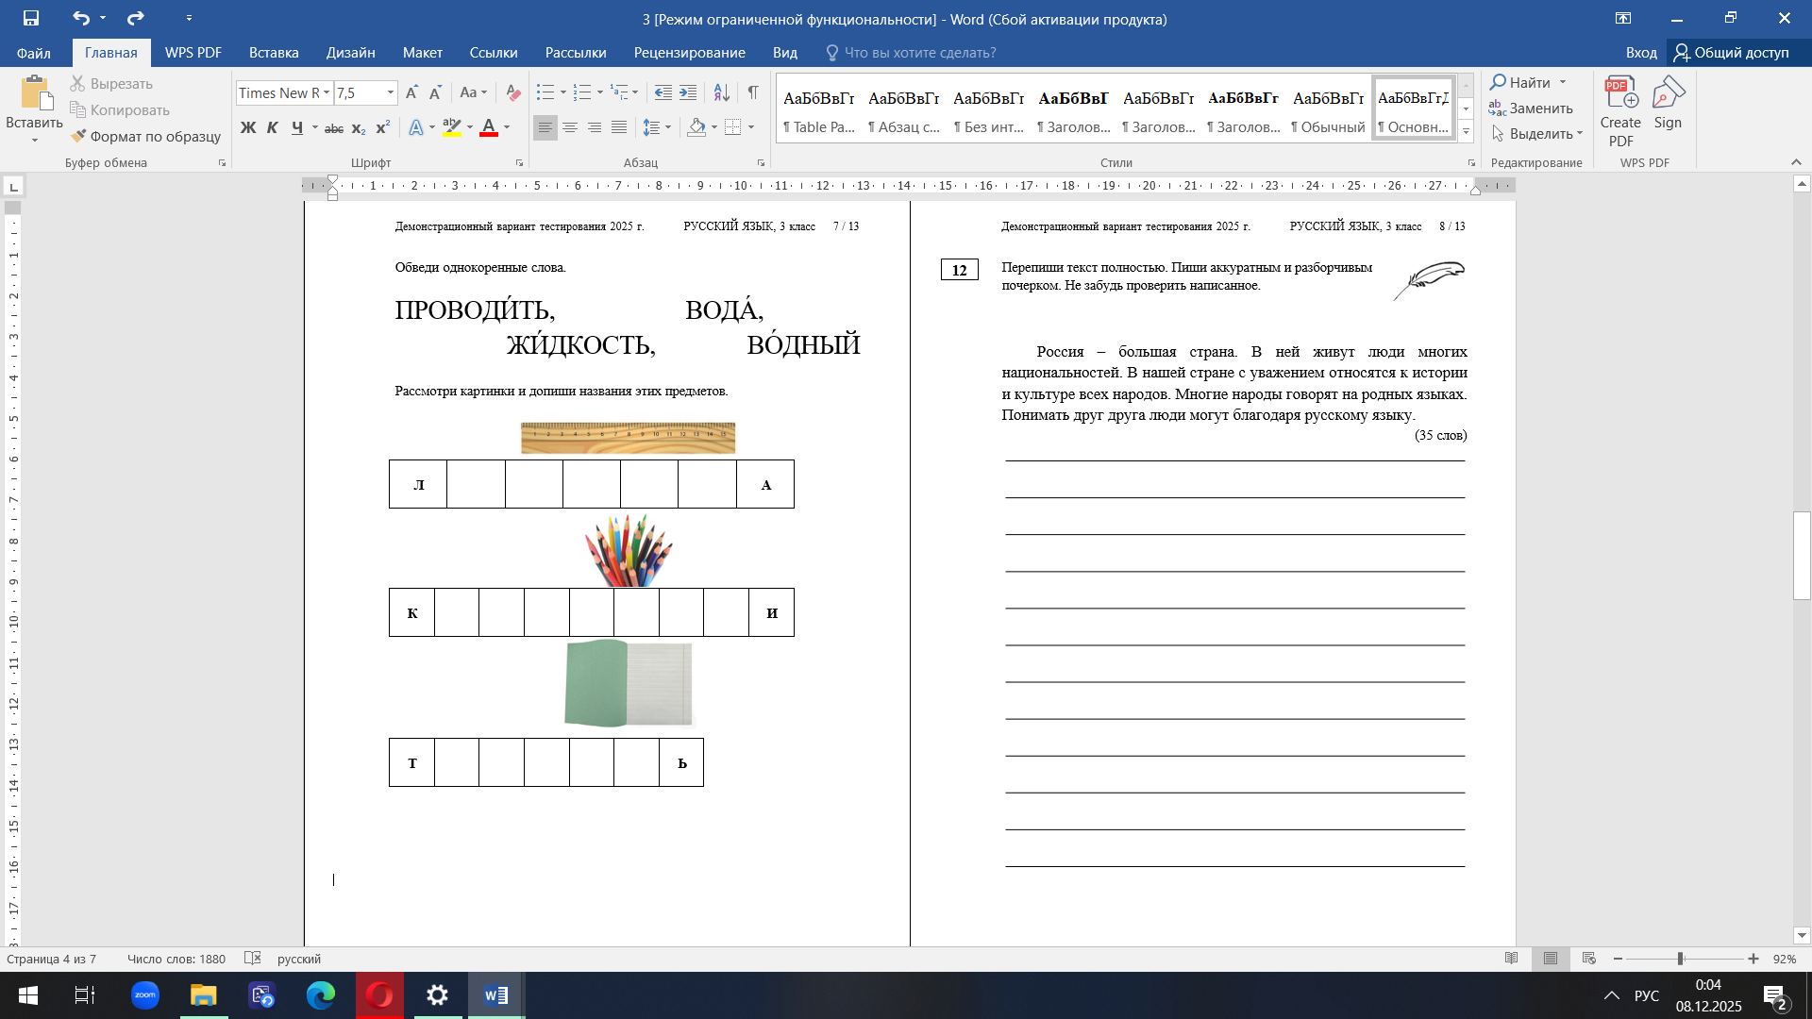Image resolution: width=1812 pixels, height=1019 pixels.
Task: Toggle bold formatting (Ж)
Action: [x=248, y=127]
